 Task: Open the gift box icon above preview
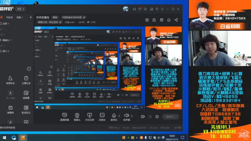tap(147, 20)
